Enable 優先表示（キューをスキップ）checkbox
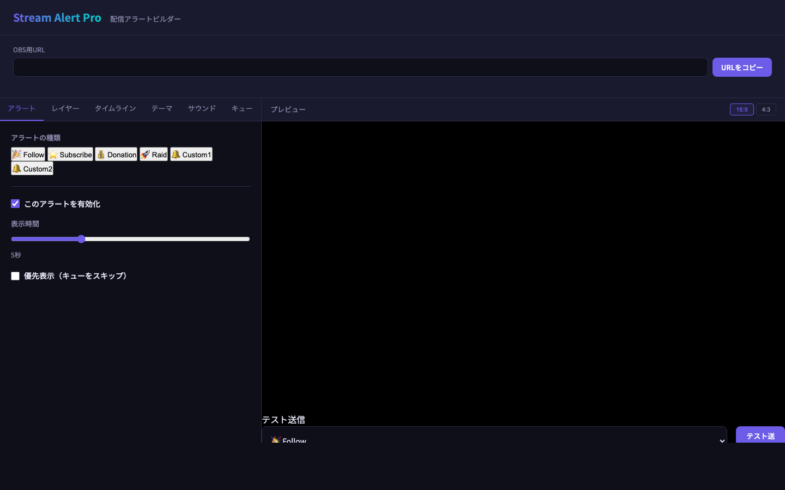This screenshot has height=490, width=785. [15, 276]
